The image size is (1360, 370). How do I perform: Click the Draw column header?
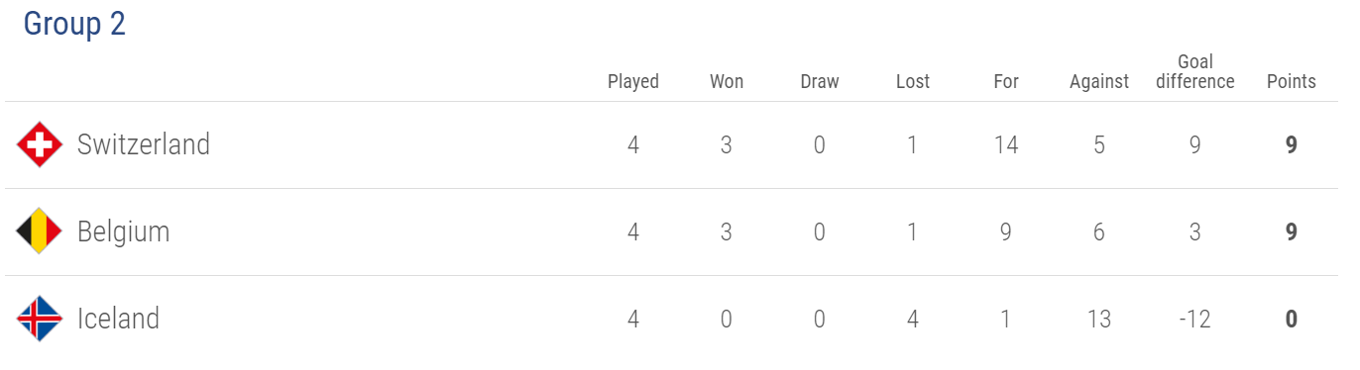click(x=820, y=81)
